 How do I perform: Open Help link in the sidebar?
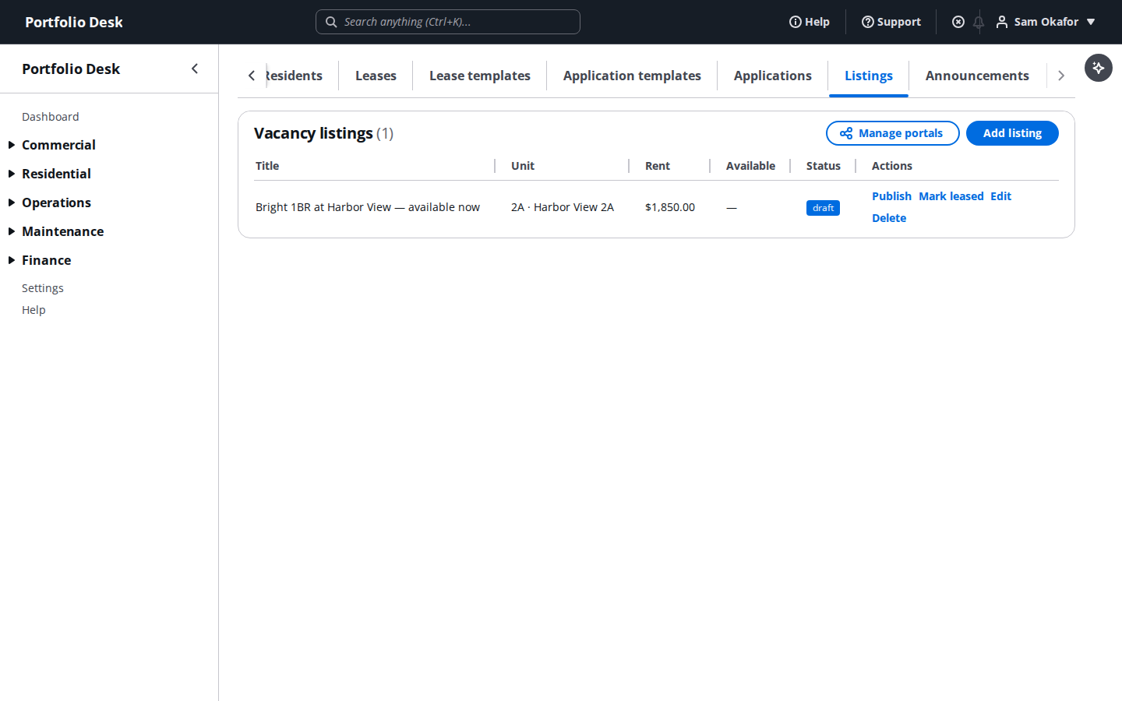[34, 310]
